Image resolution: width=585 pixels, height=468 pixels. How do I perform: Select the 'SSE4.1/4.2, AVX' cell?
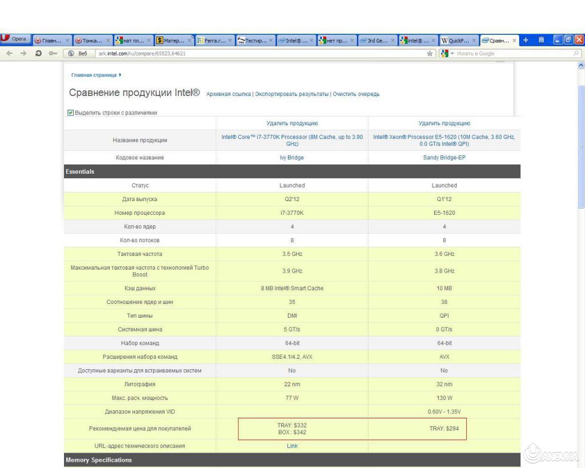[x=292, y=357]
